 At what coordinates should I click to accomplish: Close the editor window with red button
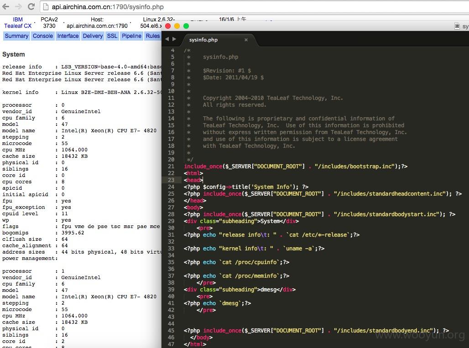point(168,26)
